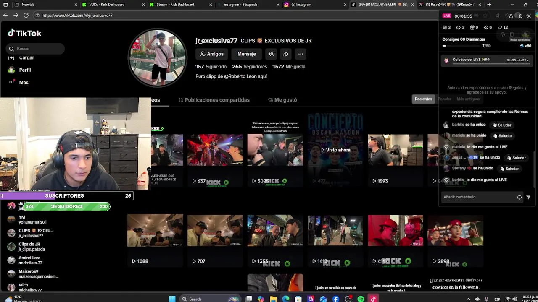
Task: Open Windows Start menu
Action: point(172,299)
